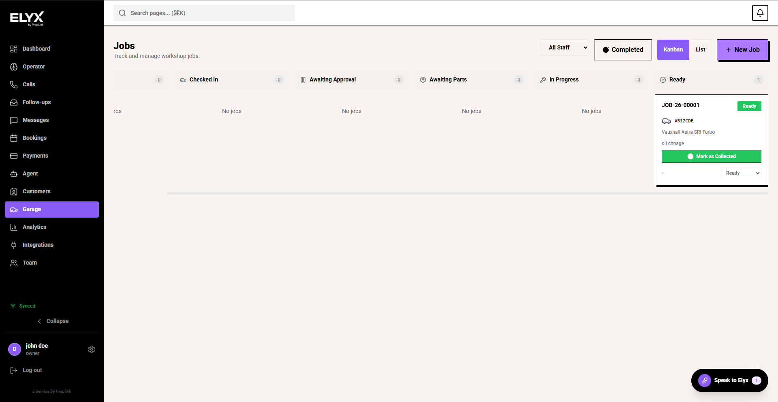This screenshot has width=778, height=402.
Task: Open the Operator page link
Action: point(52,66)
